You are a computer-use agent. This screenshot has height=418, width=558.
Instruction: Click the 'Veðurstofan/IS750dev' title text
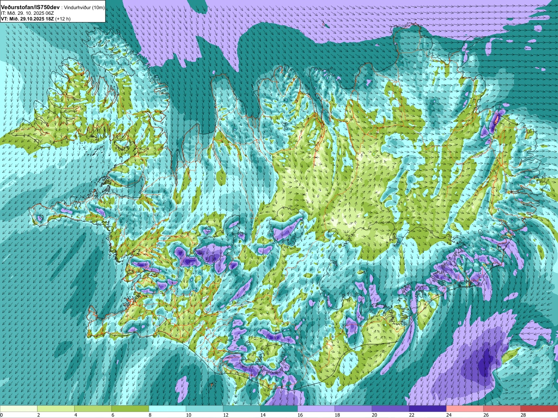coord(31,7)
